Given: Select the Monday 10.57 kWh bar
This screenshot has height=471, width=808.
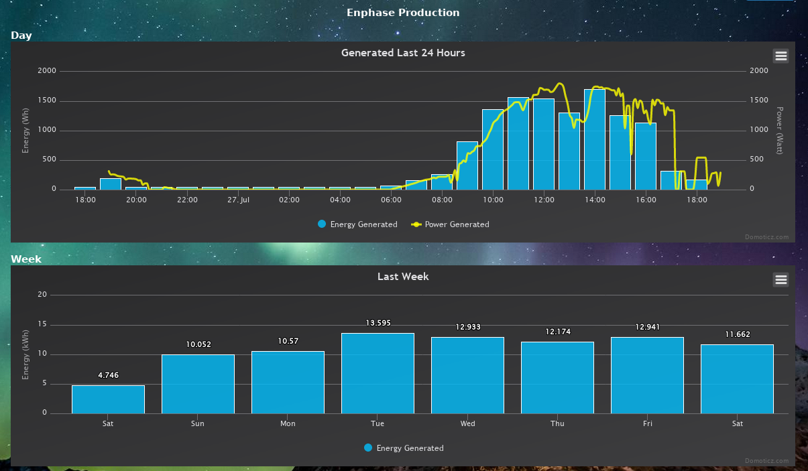Looking at the screenshot, I should pyautogui.click(x=288, y=382).
